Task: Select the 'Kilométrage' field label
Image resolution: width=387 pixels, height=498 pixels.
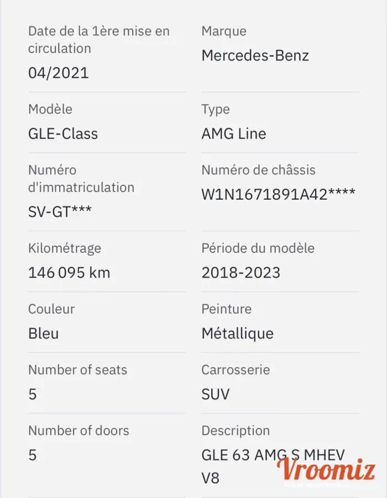Action: (65, 248)
